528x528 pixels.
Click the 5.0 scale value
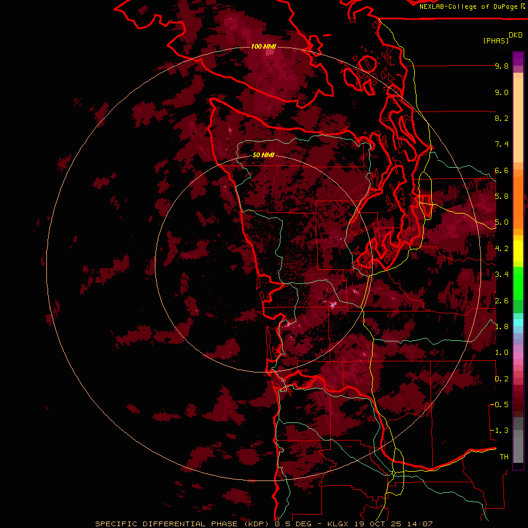502,222
